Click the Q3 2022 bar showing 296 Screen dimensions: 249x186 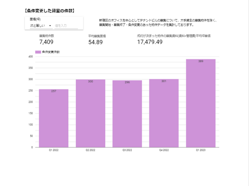127,114
